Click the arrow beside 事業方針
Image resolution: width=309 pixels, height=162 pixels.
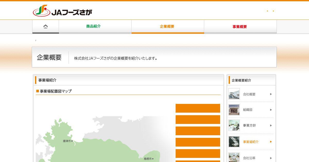[x=271, y=125]
